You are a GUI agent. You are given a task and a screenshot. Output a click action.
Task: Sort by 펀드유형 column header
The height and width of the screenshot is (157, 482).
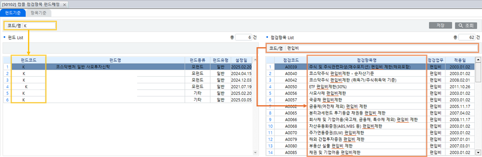[x=221, y=60]
